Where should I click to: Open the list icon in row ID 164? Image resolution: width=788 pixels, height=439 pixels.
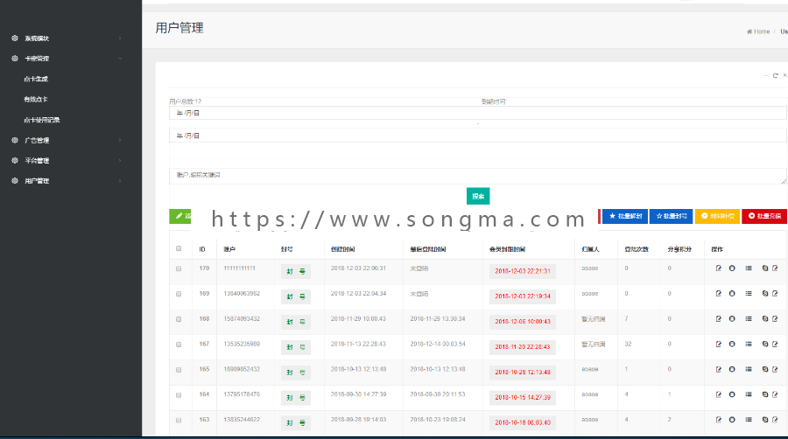749,394
